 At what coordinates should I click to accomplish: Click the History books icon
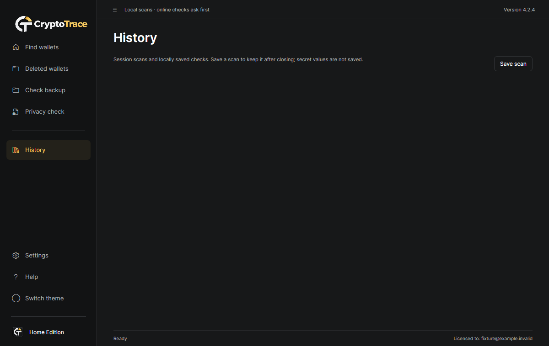tap(16, 150)
